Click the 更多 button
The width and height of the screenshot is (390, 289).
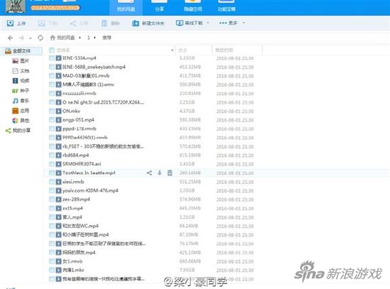228,23
